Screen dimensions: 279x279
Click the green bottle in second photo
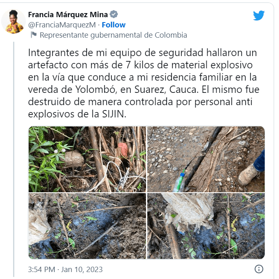pos(180,182)
